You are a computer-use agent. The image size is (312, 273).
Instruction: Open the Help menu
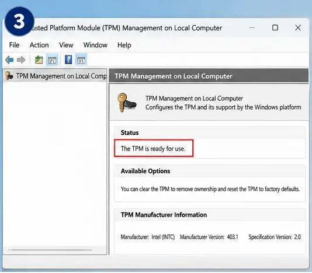[124, 45]
